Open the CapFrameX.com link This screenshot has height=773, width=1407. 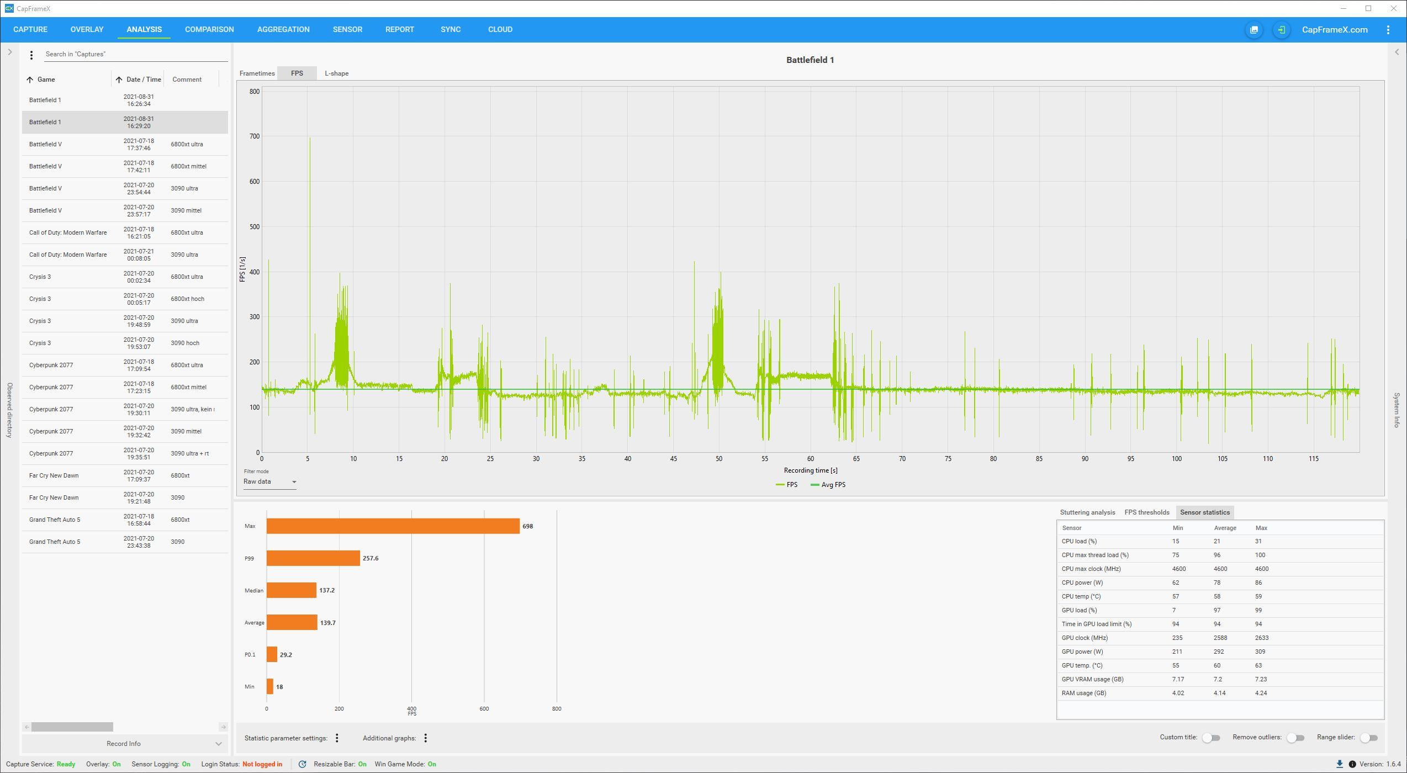(x=1335, y=30)
